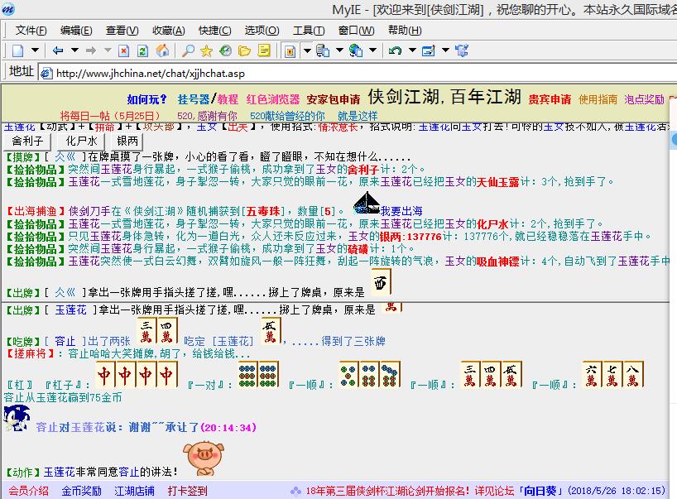This screenshot has height=499, width=677.
Task: Open dropdown next to window-pencil icon
Action: 445,50
